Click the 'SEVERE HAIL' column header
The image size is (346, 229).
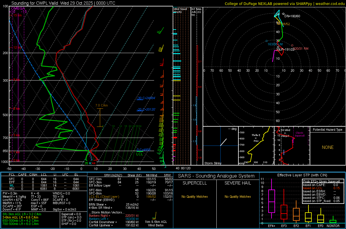click(238, 183)
